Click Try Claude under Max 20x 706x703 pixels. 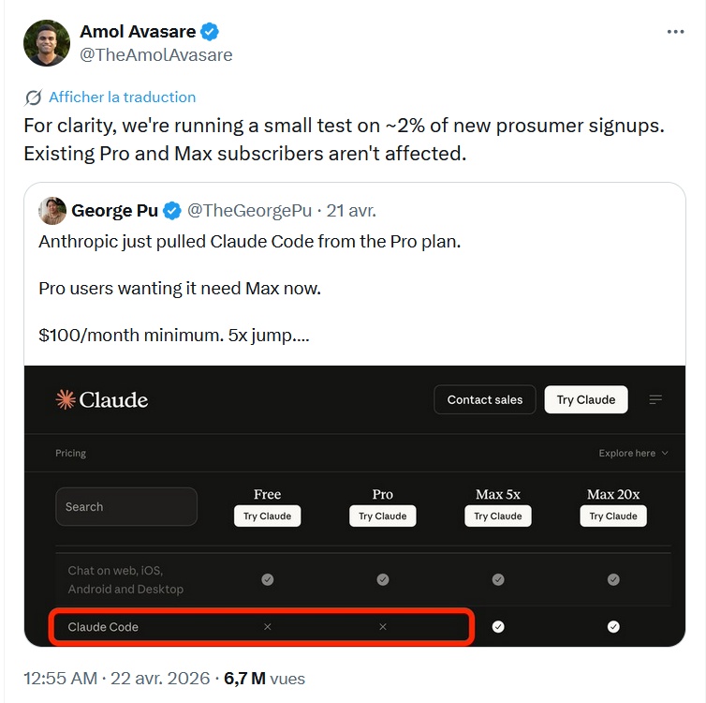pos(613,516)
